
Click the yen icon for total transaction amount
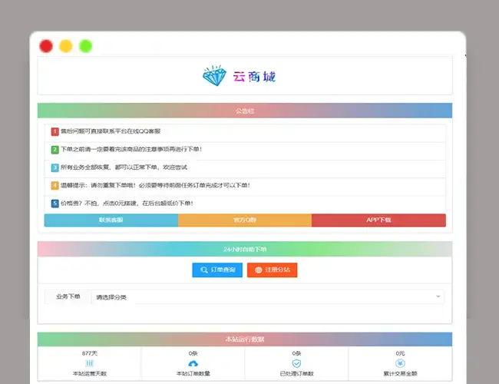point(400,363)
